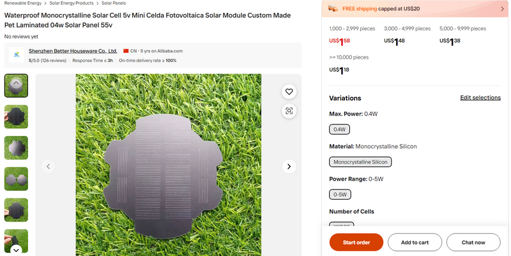Click the free shipping truck icon
Viewport: 511px width, 256px height.
[333, 8]
